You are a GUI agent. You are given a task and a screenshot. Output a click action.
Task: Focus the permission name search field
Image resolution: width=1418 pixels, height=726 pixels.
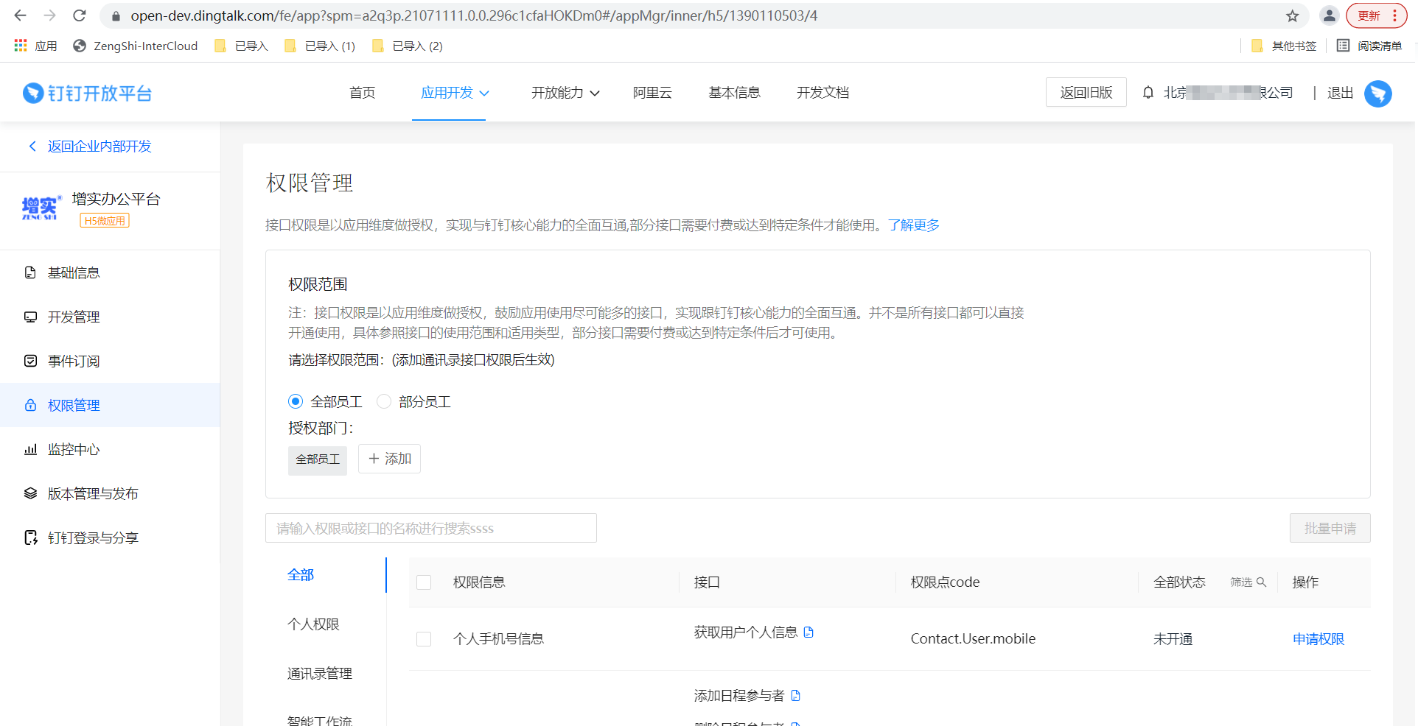430,529
